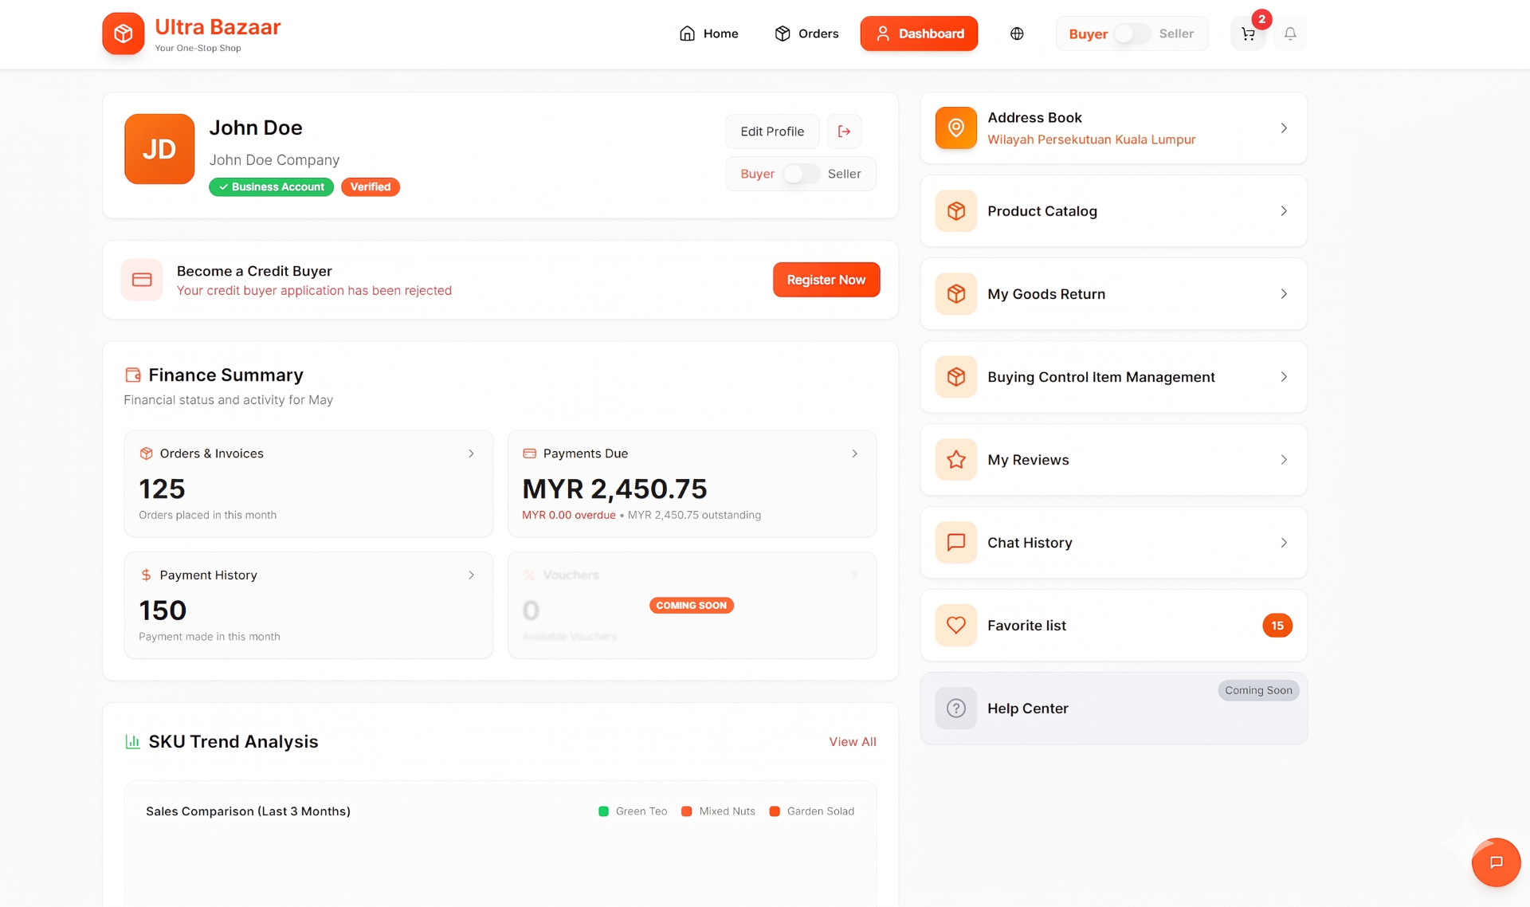This screenshot has height=907, width=1530.
Task: Click the Favorite list count badge 15
Action: pyautogui.click(x=1277, y=626)
